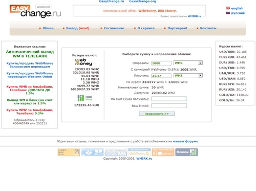
Task: Open Вывод WM в банк link
Action: tap(30, 102)
